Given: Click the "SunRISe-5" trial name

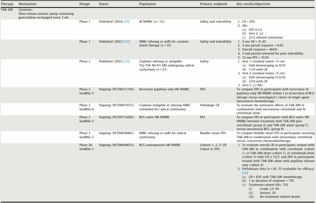Looking at the screenshot, I should [86, 93].
